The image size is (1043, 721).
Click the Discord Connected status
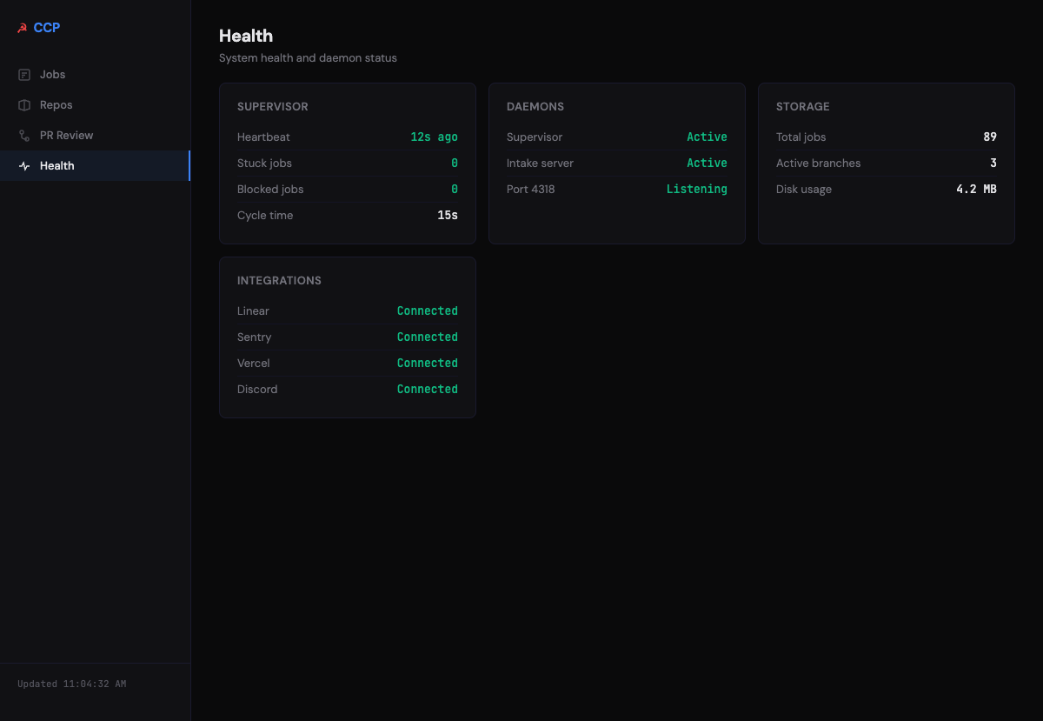(428, 390)
